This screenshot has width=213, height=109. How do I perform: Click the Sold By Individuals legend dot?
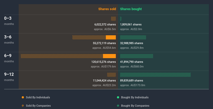coord(23,97)
